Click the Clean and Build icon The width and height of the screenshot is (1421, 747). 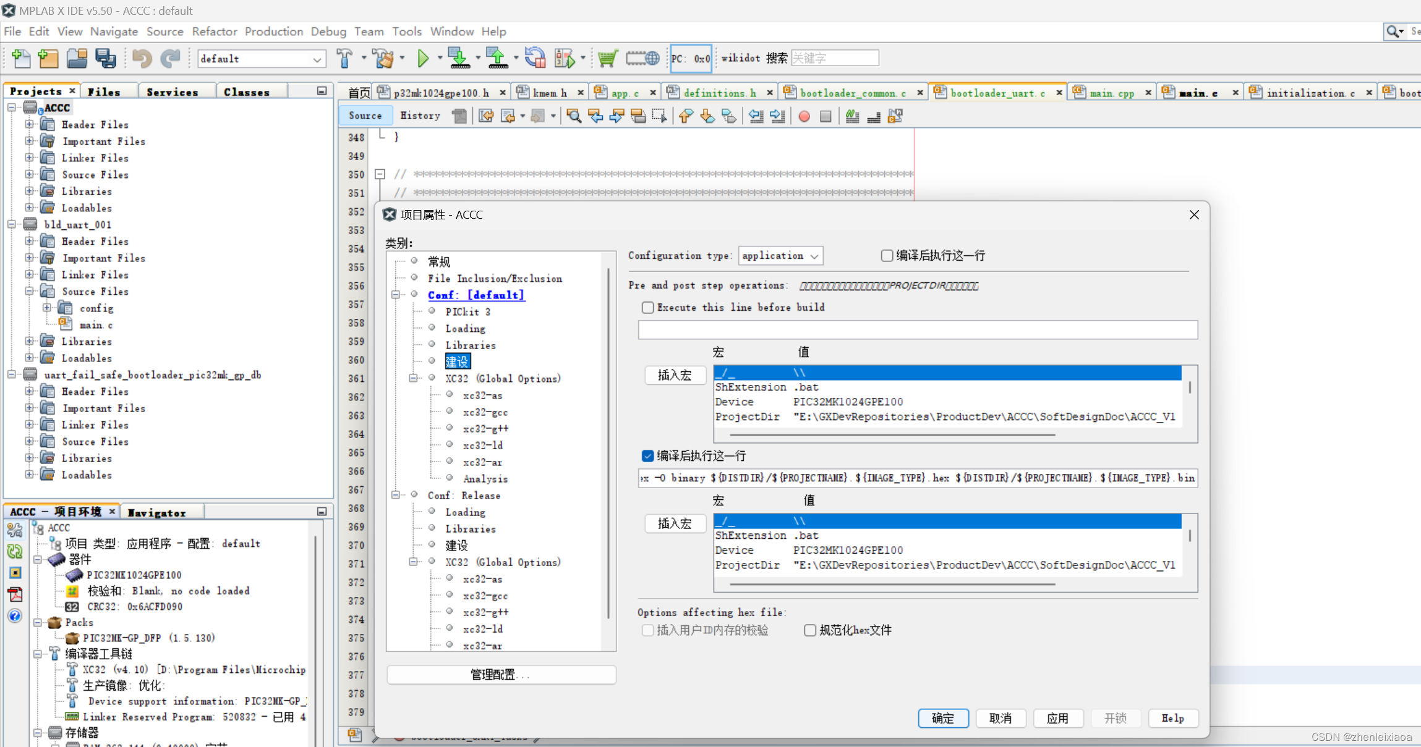(x=385, y=59)
